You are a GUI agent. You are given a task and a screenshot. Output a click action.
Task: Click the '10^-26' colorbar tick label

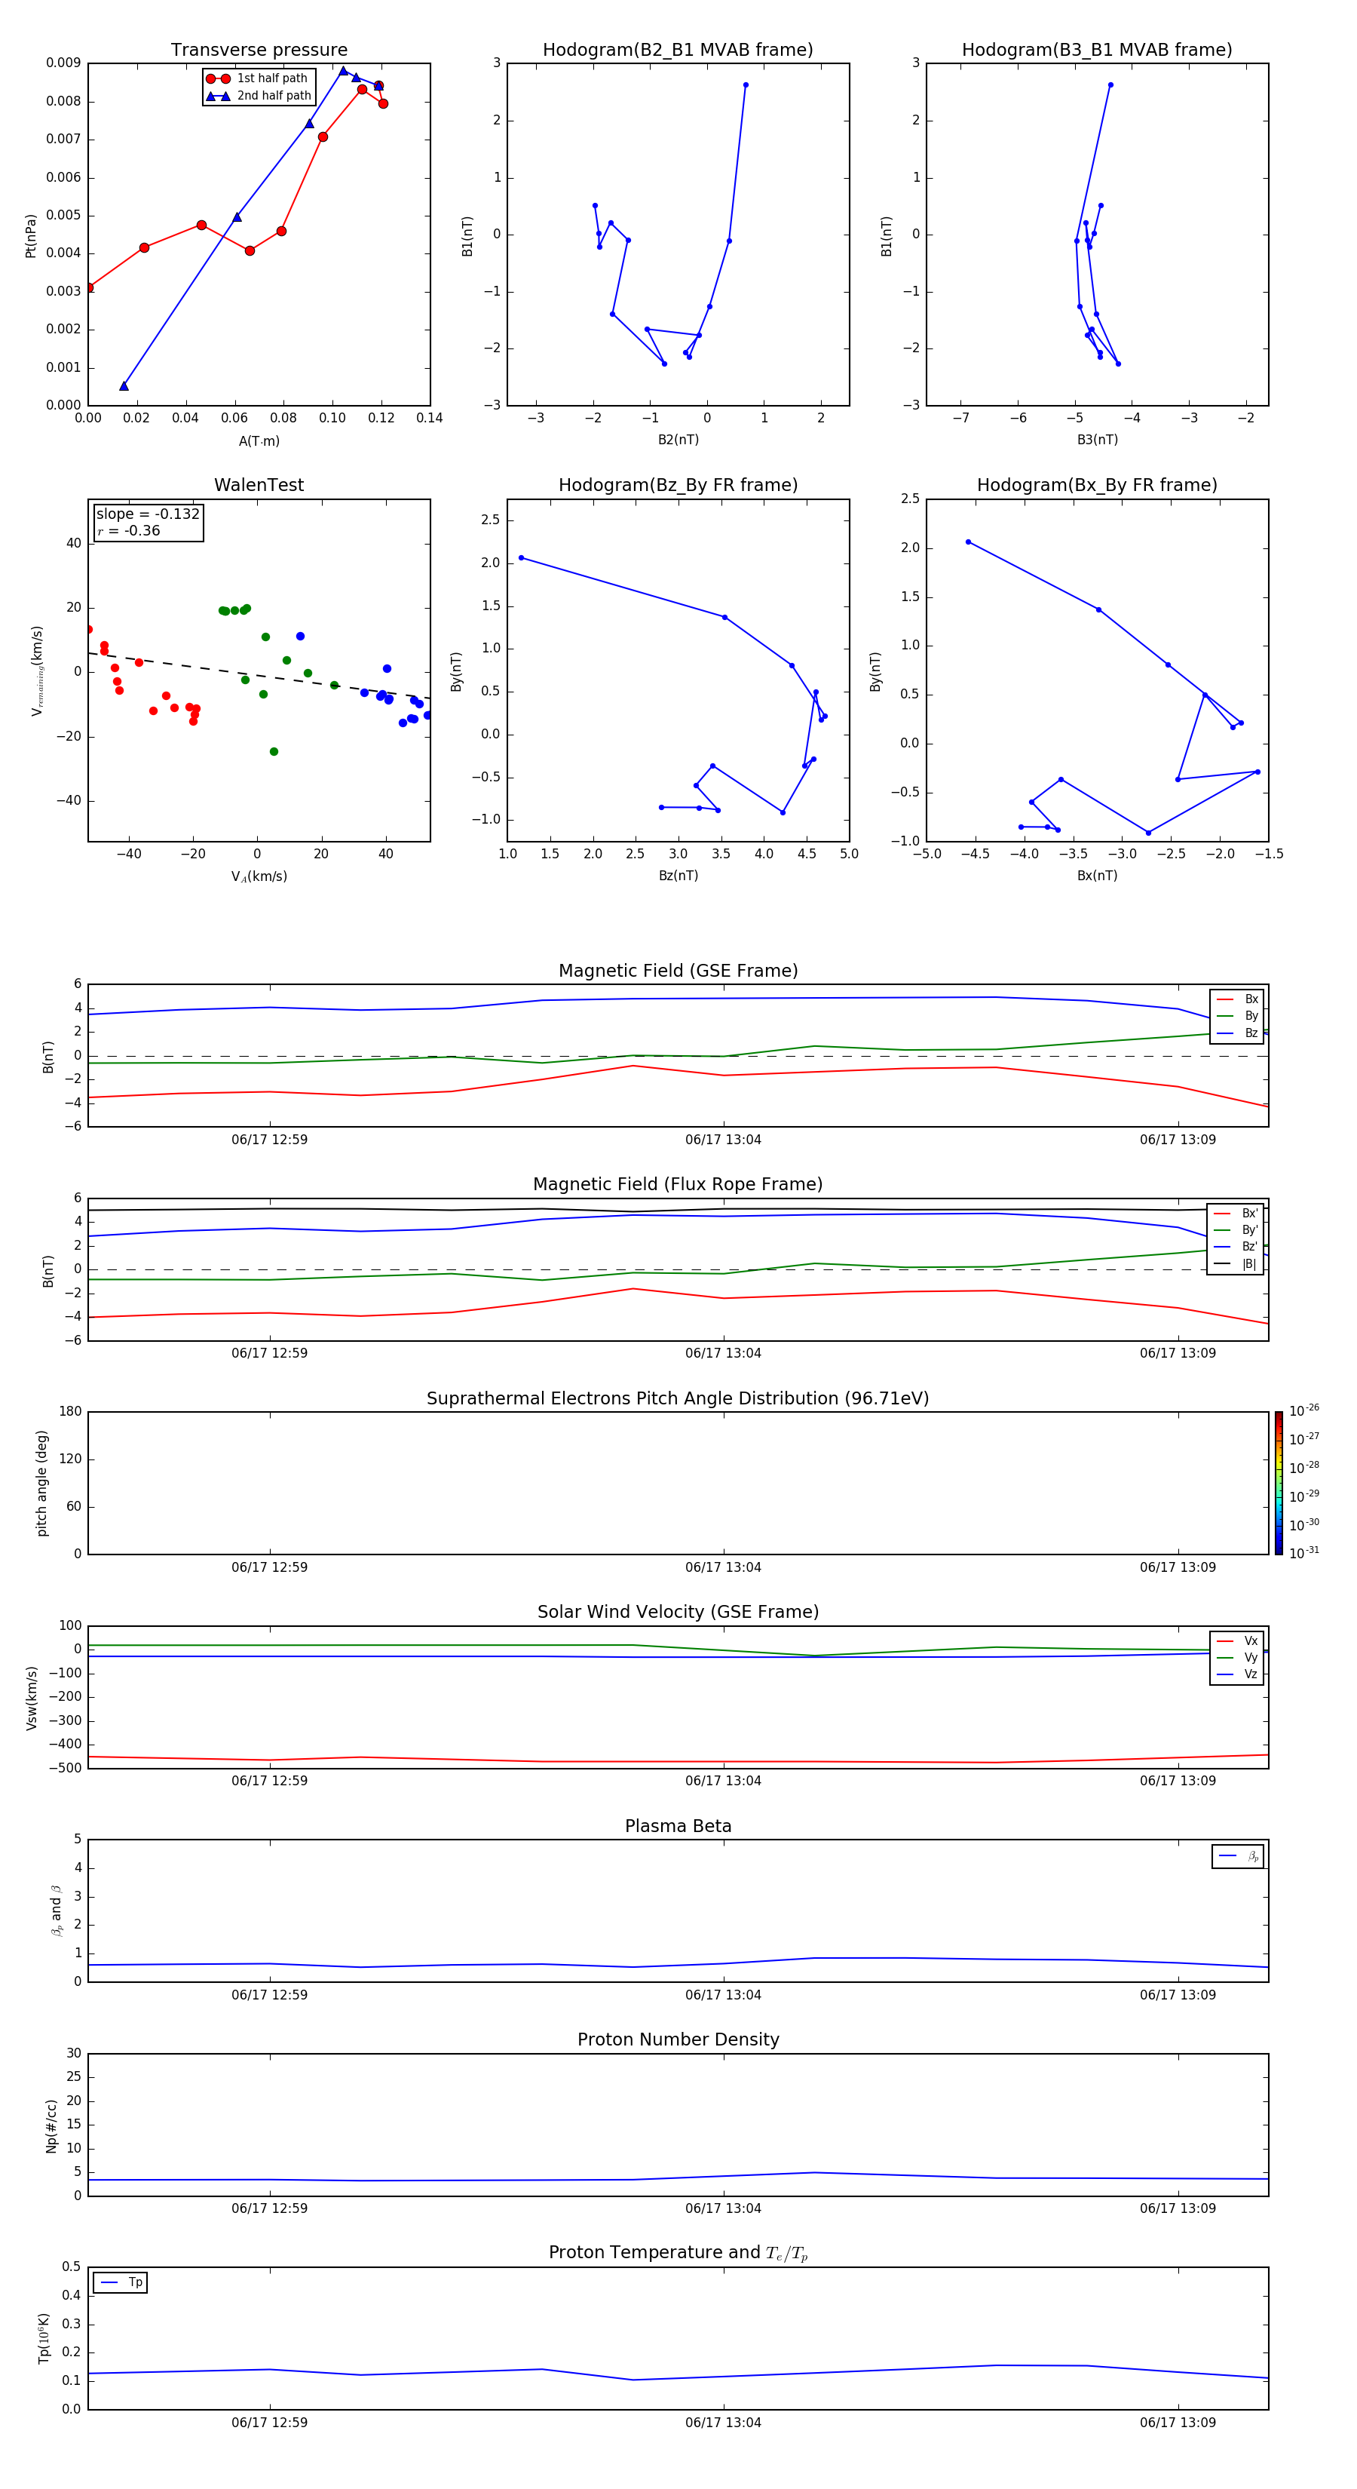point(1304,1410)
